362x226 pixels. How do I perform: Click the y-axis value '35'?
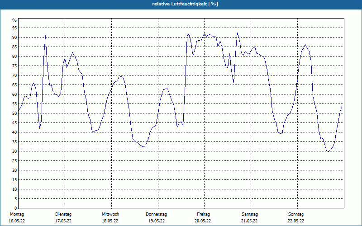coord(14,142)
